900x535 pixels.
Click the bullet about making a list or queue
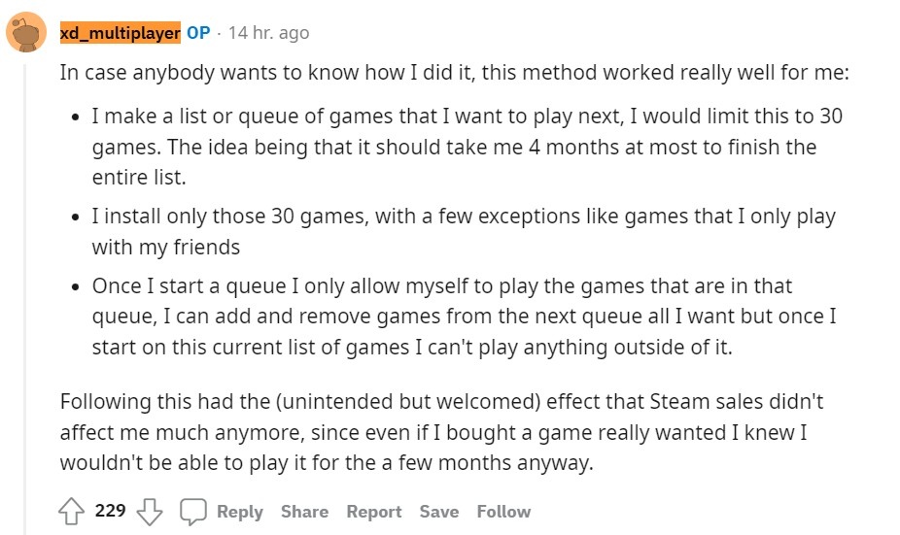point(467,147)
